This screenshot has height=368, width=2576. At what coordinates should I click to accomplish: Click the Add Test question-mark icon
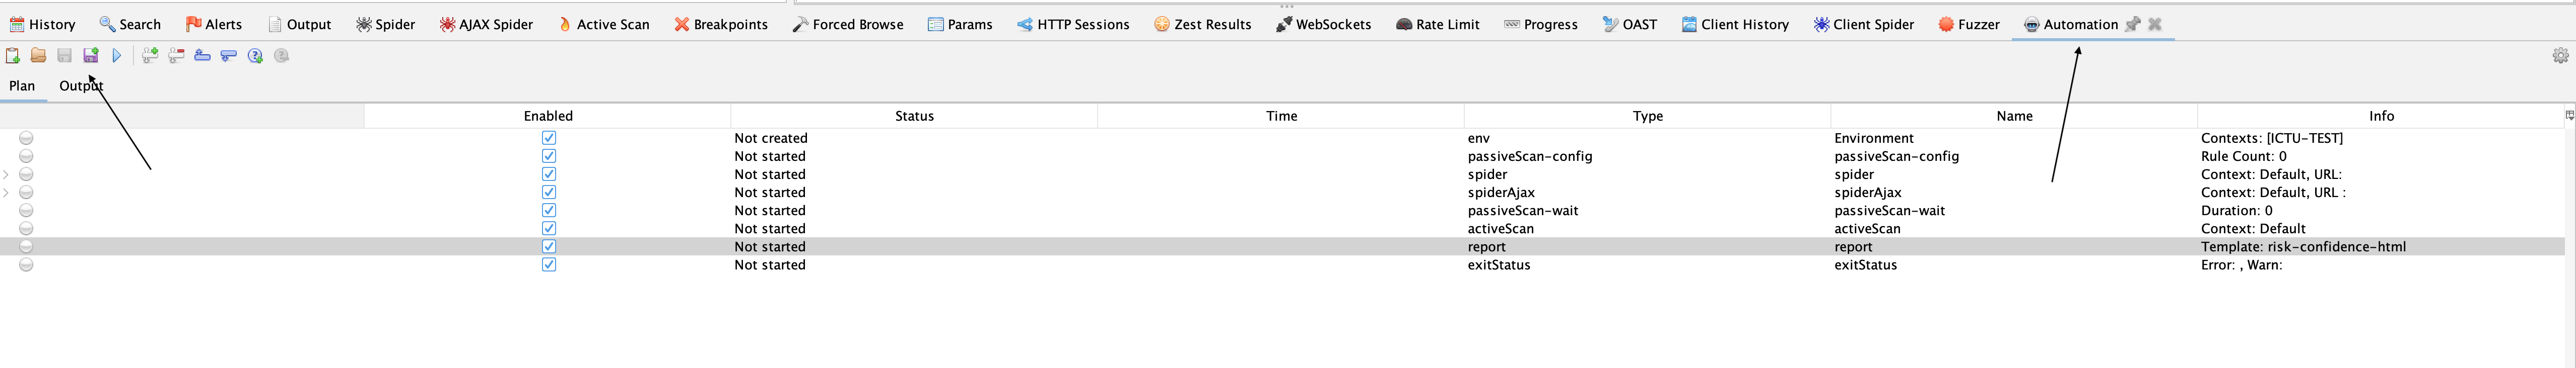tap(255, 56)
